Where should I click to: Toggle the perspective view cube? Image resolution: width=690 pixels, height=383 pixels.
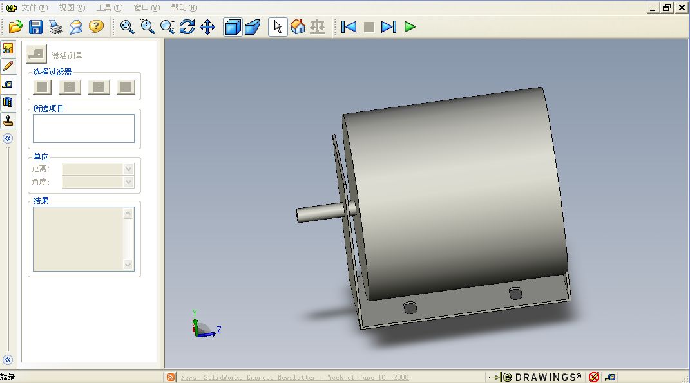point(253,27)
